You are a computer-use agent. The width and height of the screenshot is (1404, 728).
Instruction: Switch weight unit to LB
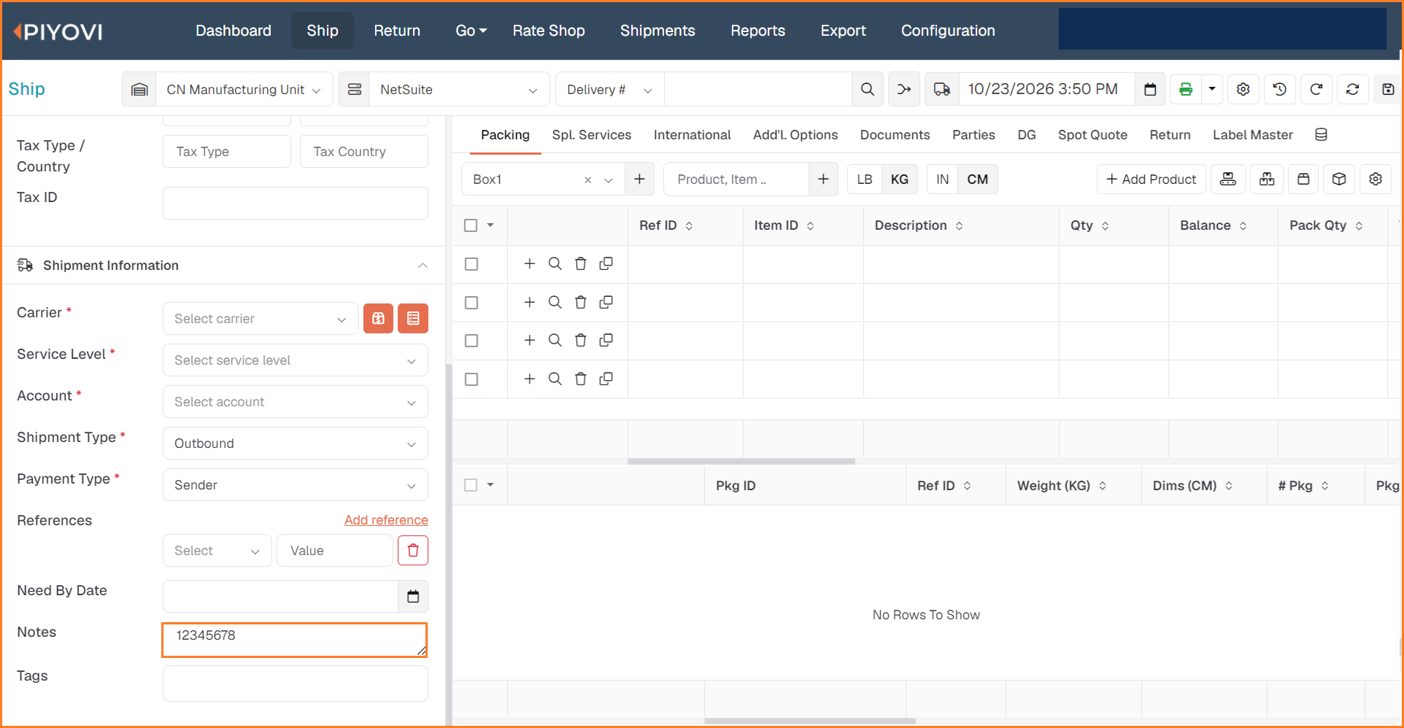coord(865,179)
